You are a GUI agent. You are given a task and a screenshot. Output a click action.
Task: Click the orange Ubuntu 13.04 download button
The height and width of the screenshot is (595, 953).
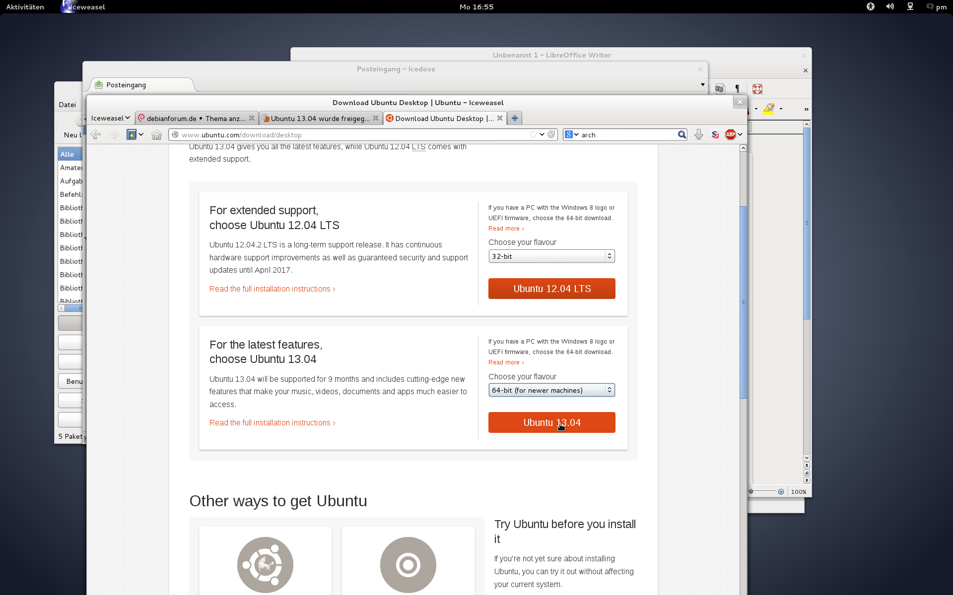coord(551,422)
